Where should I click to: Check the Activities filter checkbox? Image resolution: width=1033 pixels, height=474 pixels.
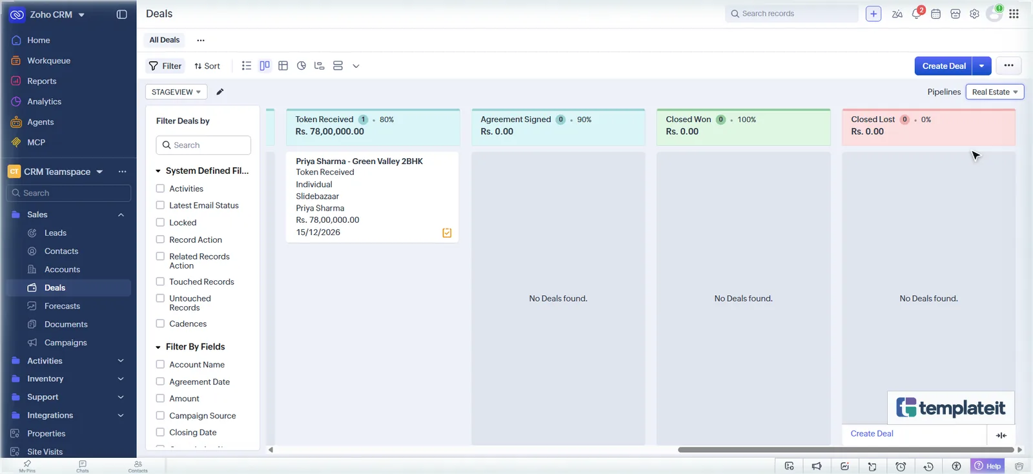(x=160, y=189)
